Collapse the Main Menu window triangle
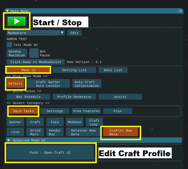The height and width of the screenshot is (169, 188). pyautogui.click(x=7, y=11)
